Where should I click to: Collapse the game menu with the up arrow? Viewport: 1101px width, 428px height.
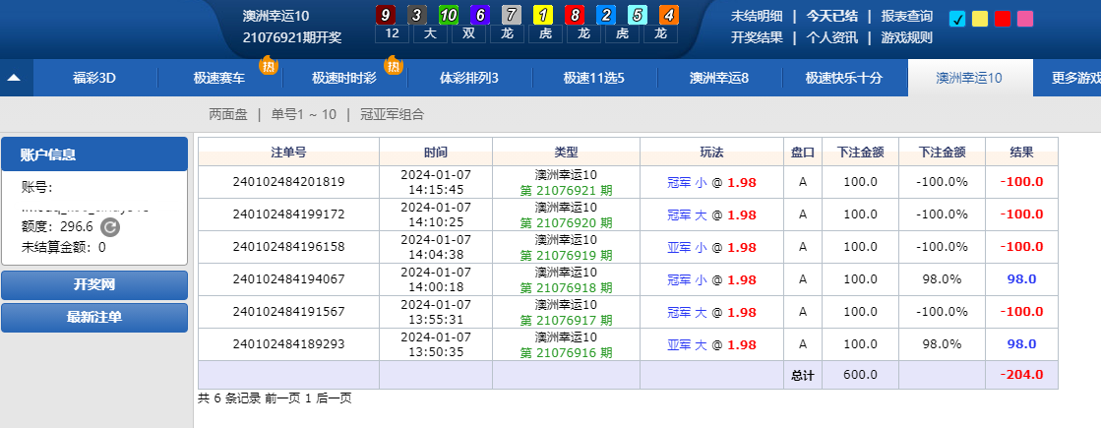click(x=15, y=78)
